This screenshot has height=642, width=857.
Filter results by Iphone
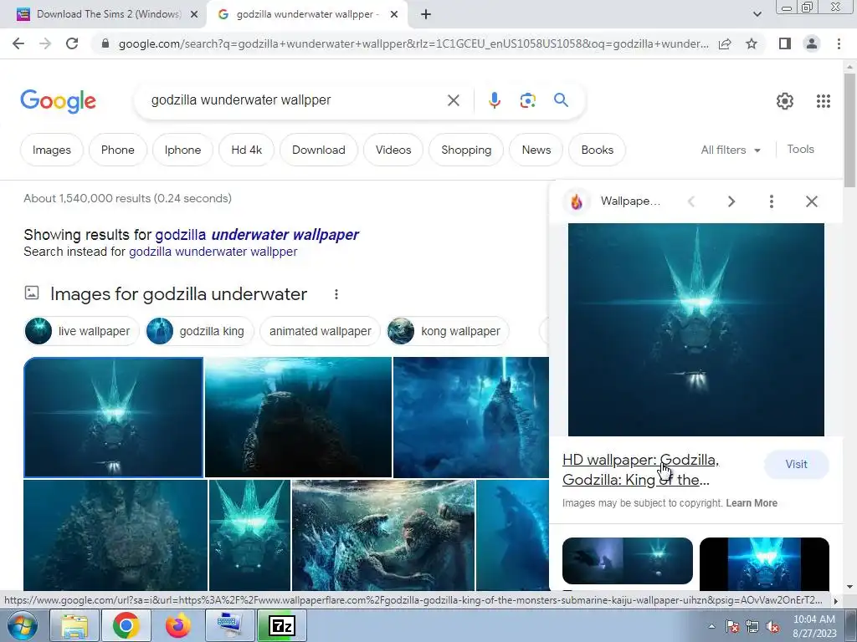pos(182,150)
